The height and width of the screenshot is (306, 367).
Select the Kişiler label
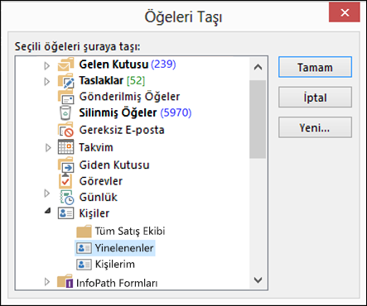point(94,213)
